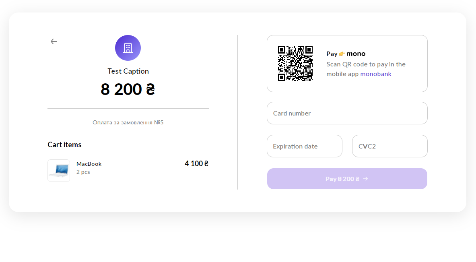Click the purple merchant building logo
The image size is (476, 262).
128,48
